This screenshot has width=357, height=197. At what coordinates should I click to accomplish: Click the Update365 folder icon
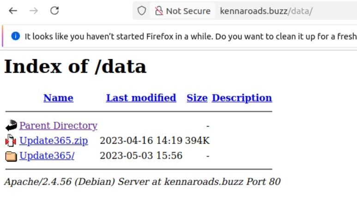pos(11,156)
